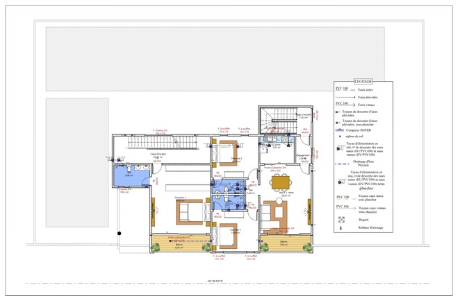Click the Drainage d'Eau Pluviale dashed symbol

tap(342, 164)
